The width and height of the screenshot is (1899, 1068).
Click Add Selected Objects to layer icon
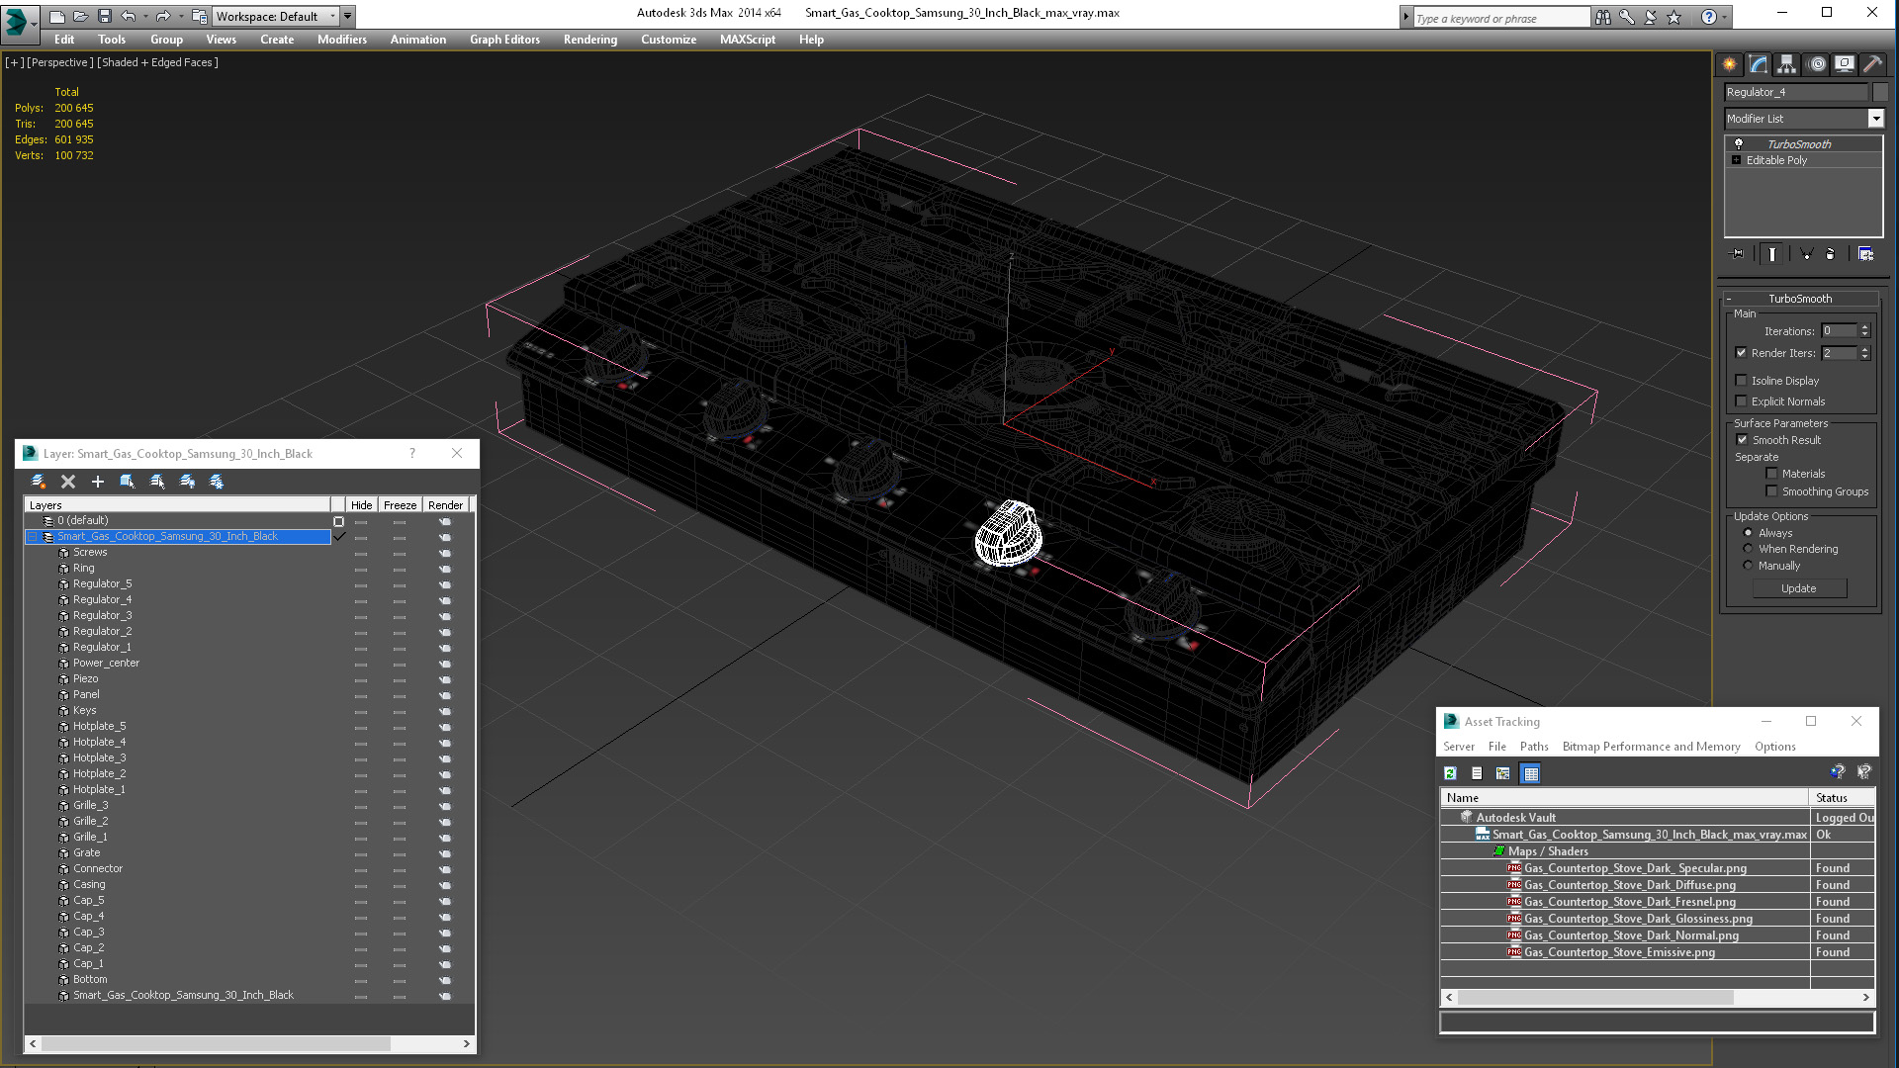coord(128,482)
